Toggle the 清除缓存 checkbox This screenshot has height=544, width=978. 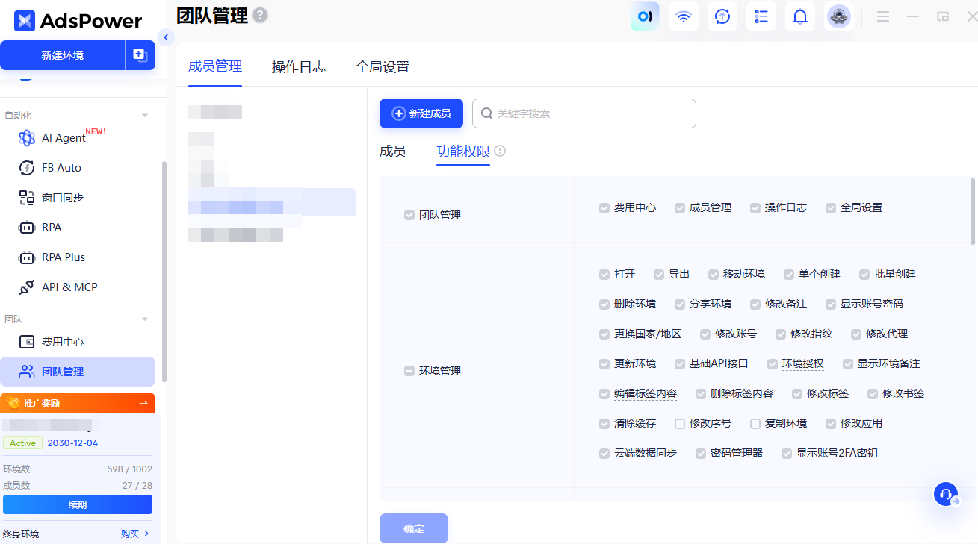click(604, 424)
